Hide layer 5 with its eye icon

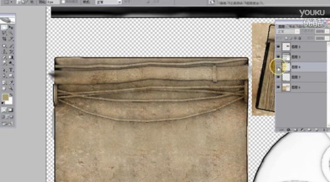278,47
